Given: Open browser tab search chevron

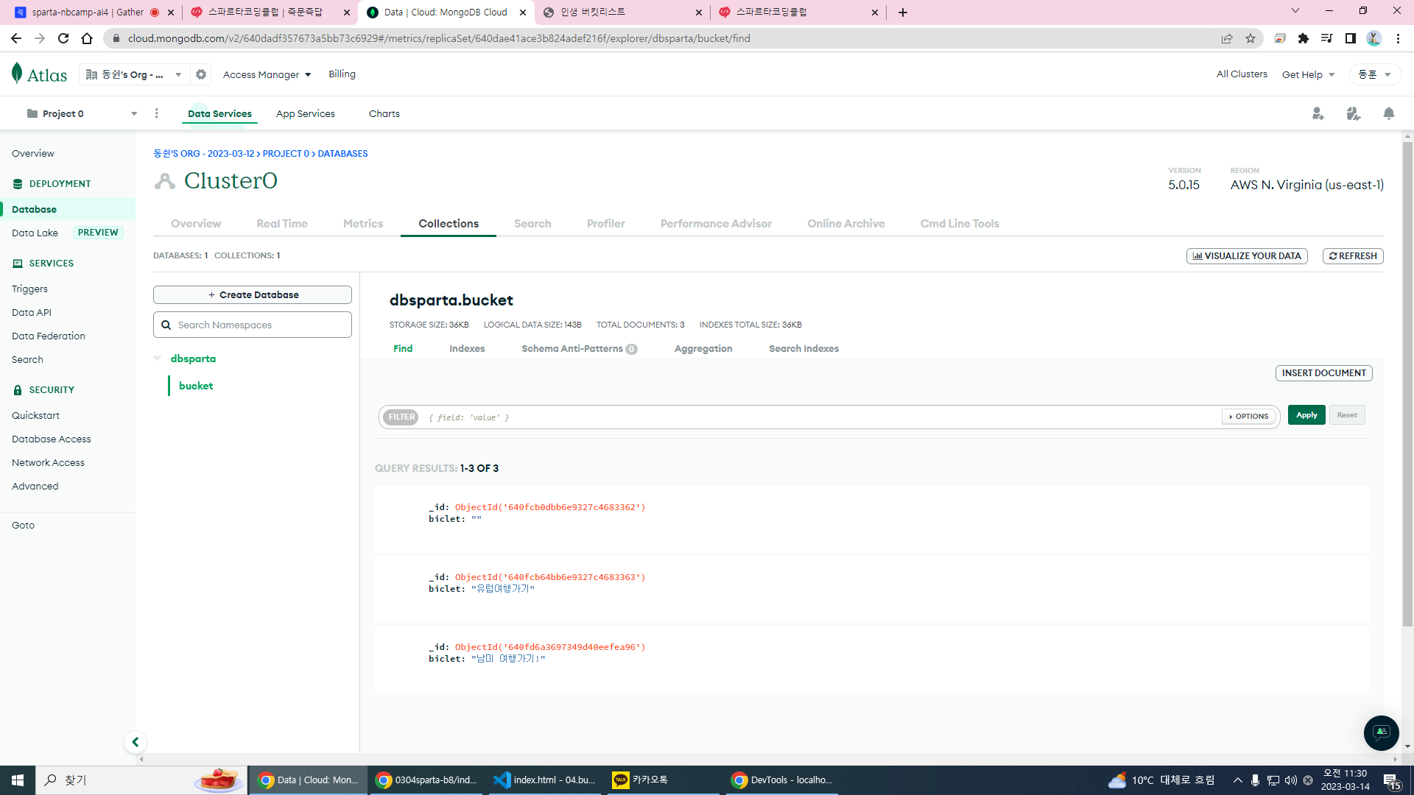Looking at the screenshot, I should [1295, 11].
